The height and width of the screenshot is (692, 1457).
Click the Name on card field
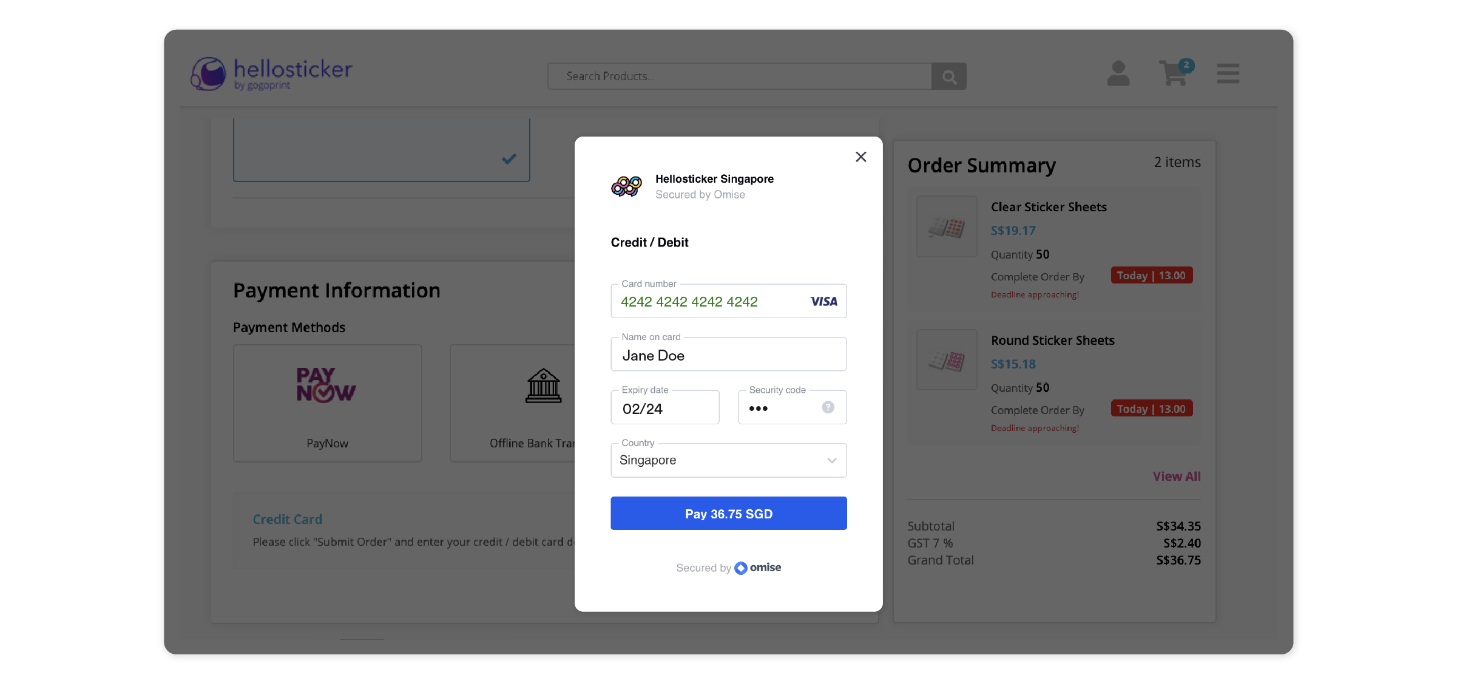(728, 354)
